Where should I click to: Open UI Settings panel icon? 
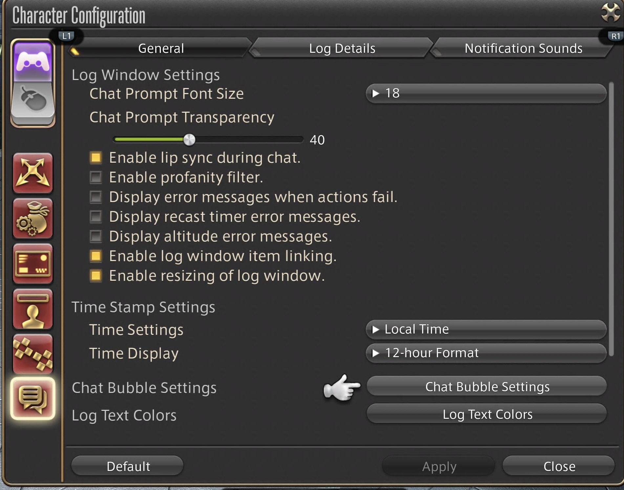[33, 263]
